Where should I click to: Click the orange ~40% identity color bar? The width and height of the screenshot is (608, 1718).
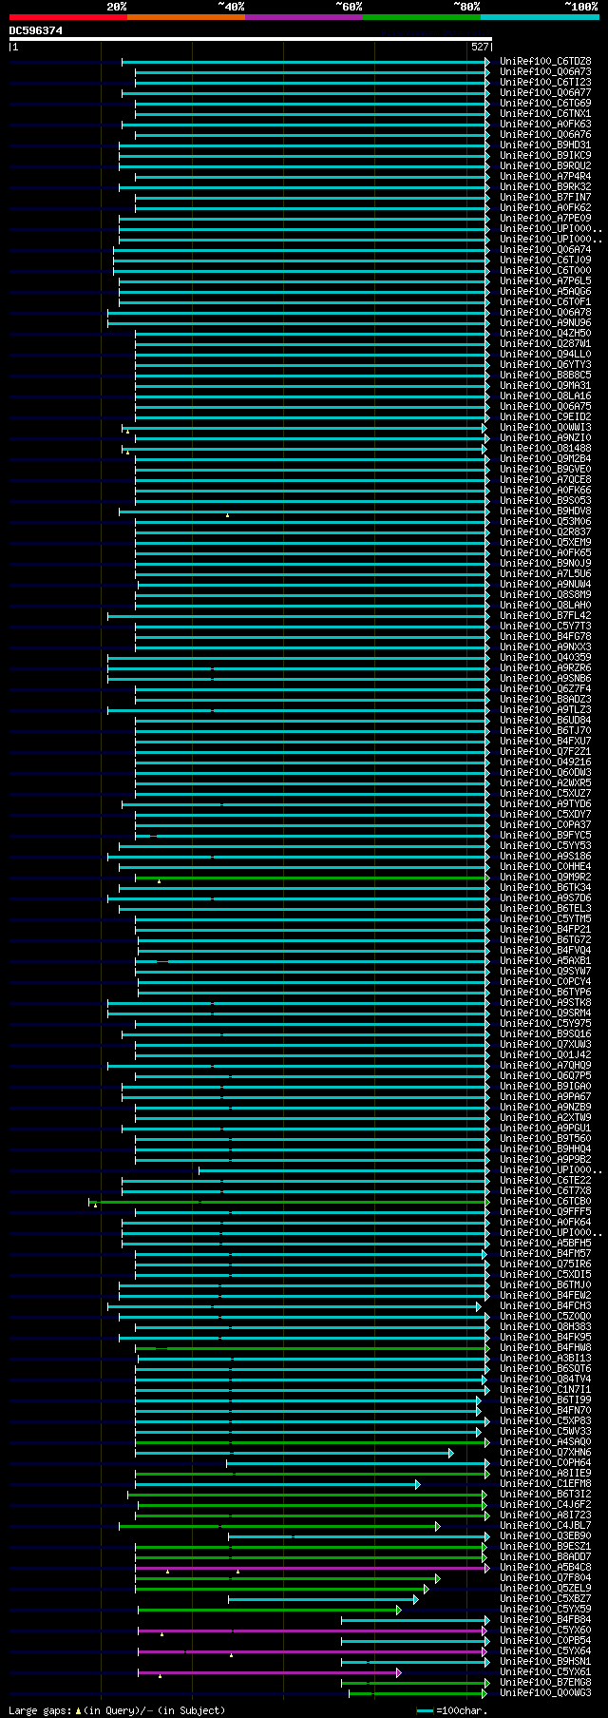186,17
